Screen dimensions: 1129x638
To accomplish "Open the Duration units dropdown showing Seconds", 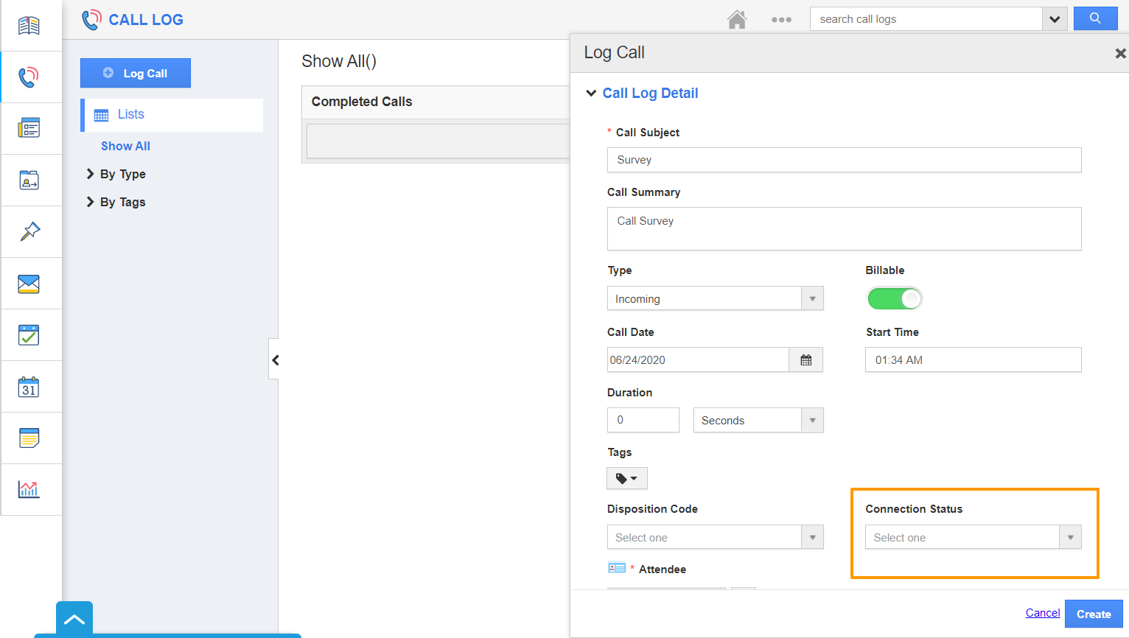I will (811, 420).
